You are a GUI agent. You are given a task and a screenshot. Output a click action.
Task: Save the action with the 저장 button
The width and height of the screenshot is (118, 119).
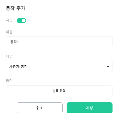pos(90,108)
